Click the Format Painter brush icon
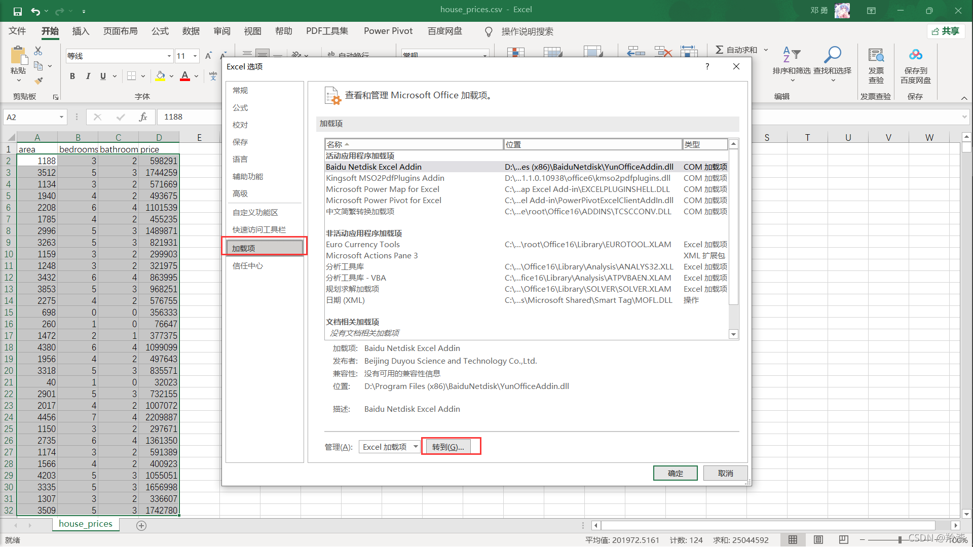 (x=38, y=81)
